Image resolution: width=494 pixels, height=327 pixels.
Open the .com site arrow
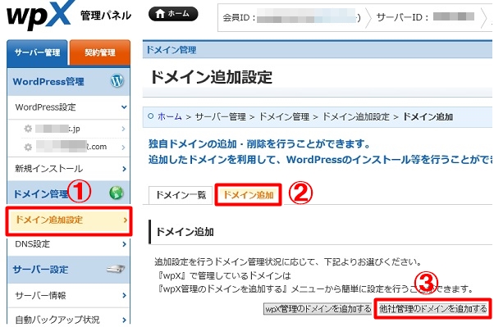coord(123,147)
